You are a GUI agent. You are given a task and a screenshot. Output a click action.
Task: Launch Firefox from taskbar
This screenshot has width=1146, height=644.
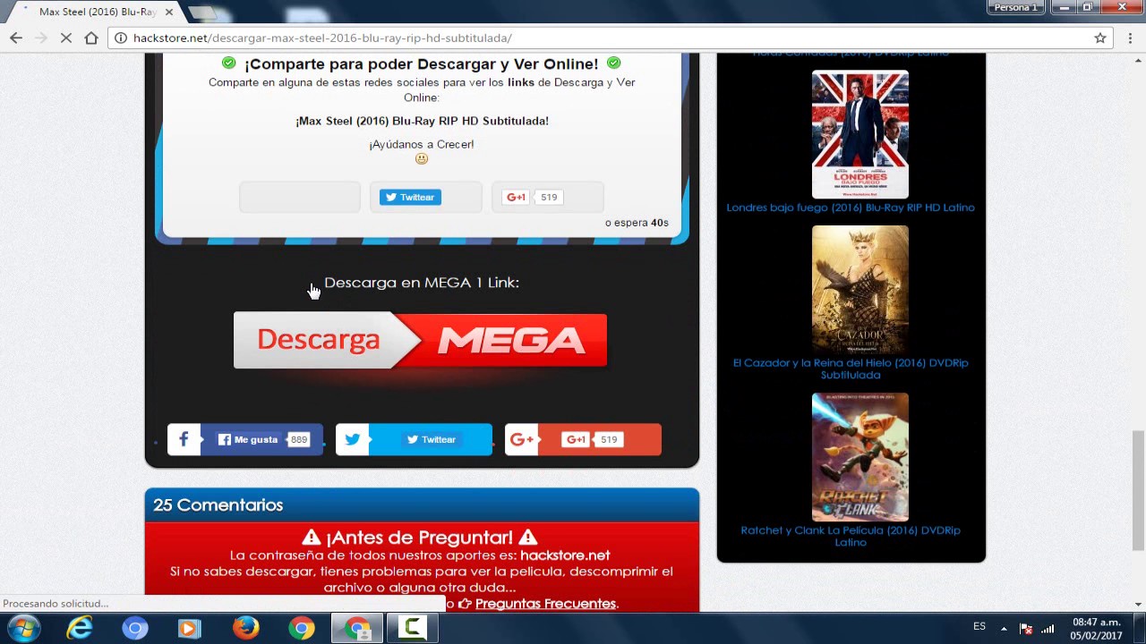pyautogui.click(x=245, y=629)
